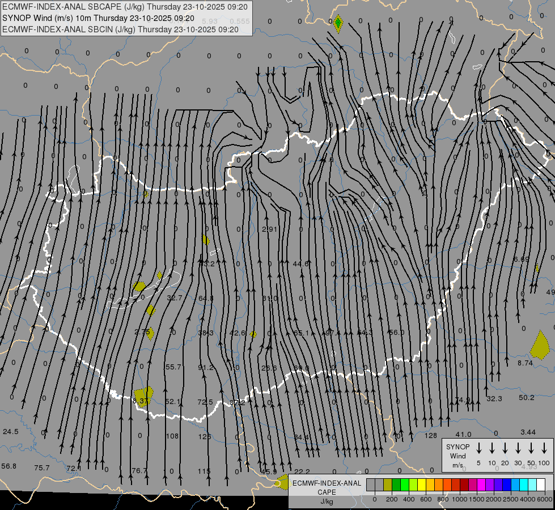This screenshot has width=555, height=510.
Task: Select the 50 m/s wind legend arrow
Action: click(531, 448)
